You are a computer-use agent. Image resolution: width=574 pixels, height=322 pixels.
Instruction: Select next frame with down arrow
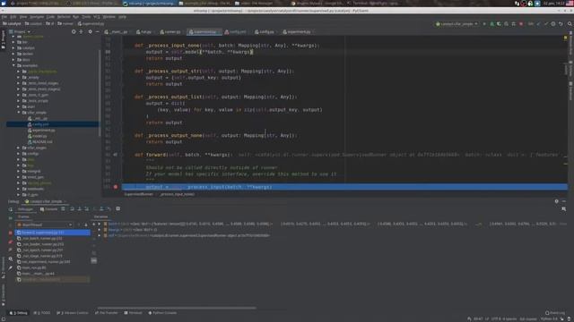pos(86,225)
